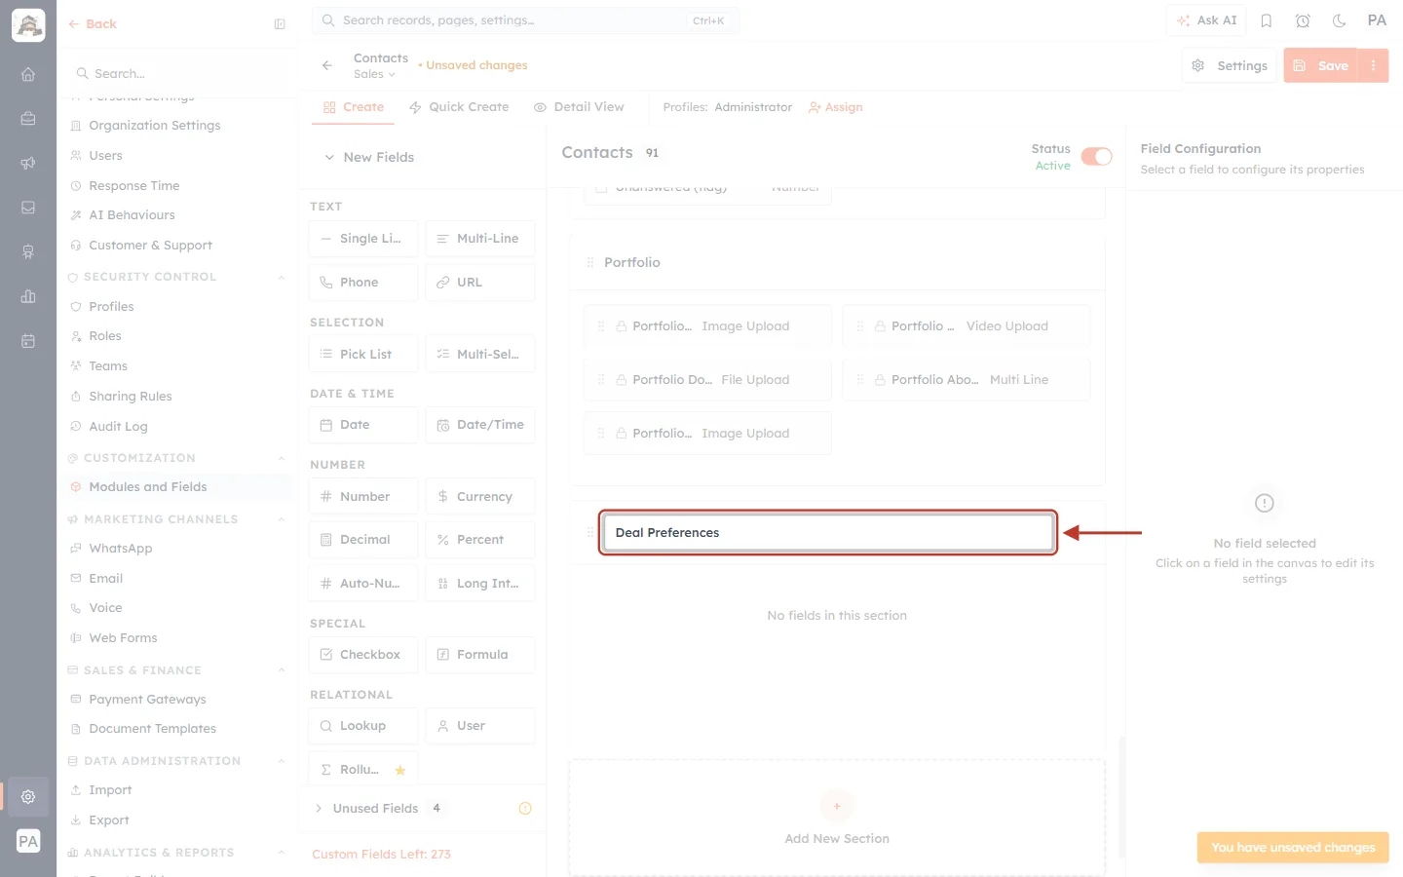Open the WhatsApp channel settings
Image resolution: width=1403 pixels, height=877 pixels.
(x=121, y=549)
